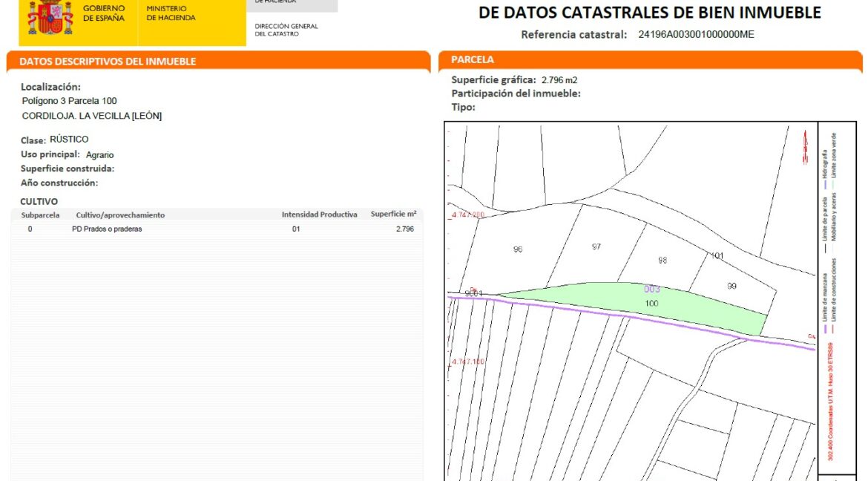Click 'Superficie m²' column header
This screenshot has height=481, width=868.
pos(394,214)
